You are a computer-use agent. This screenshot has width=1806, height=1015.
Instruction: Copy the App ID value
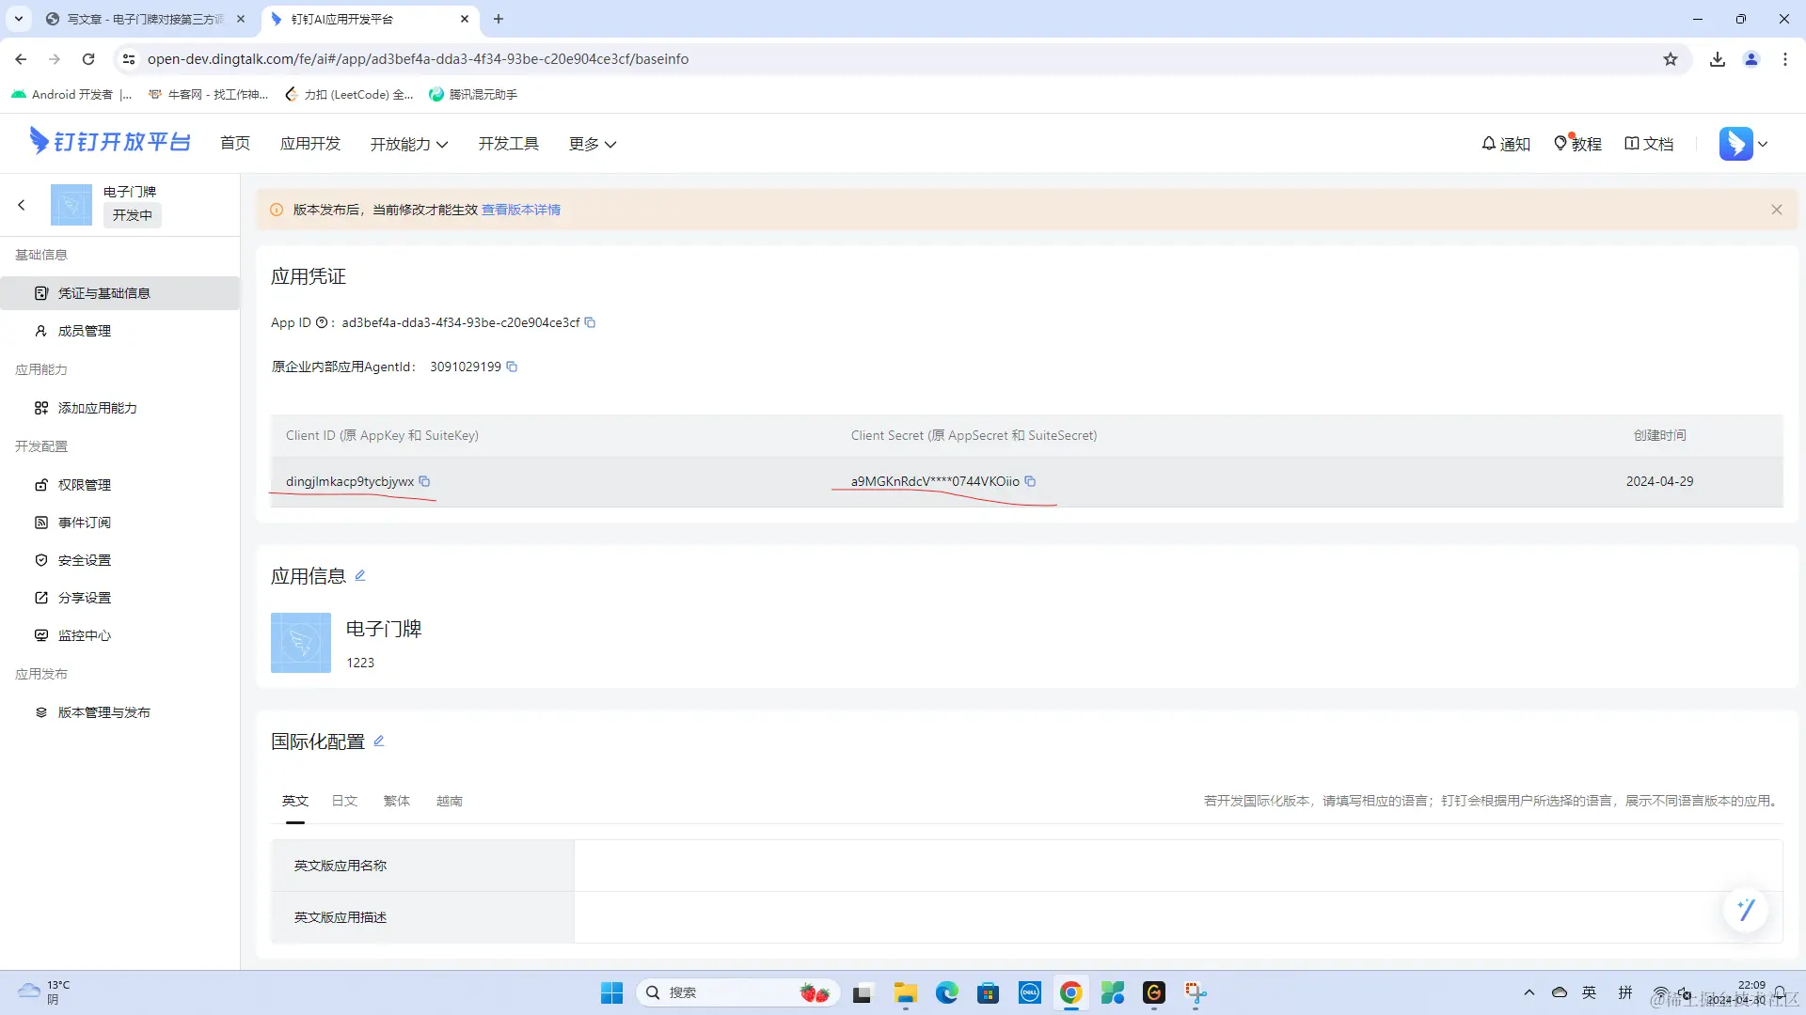pos(590,322)
